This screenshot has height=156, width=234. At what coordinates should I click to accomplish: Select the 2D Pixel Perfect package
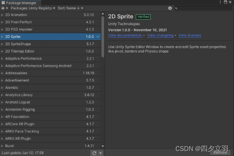pyautogui.click(x=50, y=22)
